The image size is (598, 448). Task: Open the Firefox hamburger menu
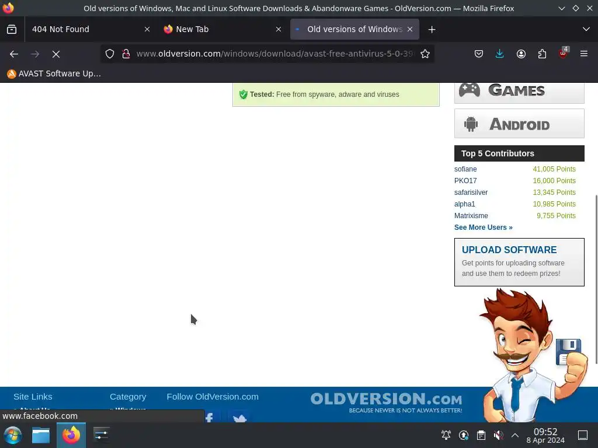click(x=584, y=54)
